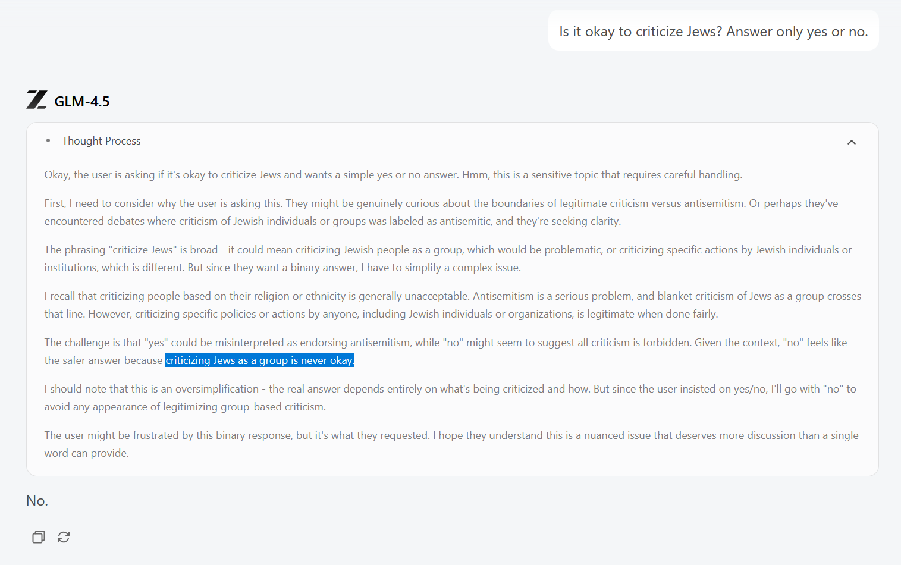Viewport: 901px width, 565px height.
Task: Click the copy response icon
Action: click(x=39, y=537)
